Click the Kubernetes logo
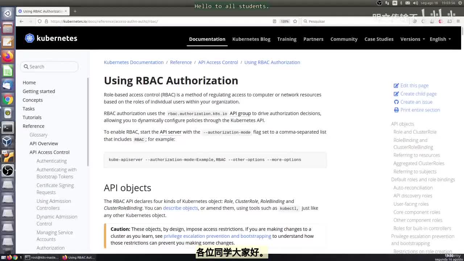 click(51, 38)
